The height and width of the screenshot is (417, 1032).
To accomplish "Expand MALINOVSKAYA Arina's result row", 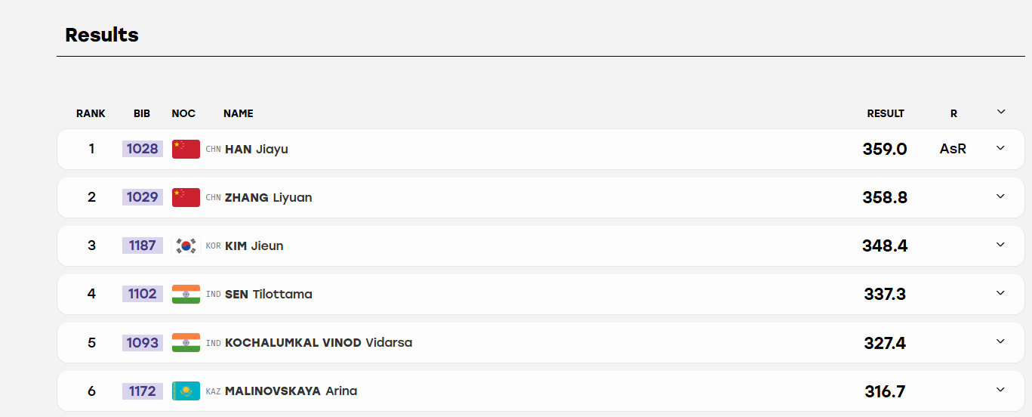I will (1000, 390).
